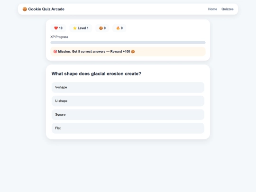Click the red heart lives icon
The image size is (256, 192).
56,28
